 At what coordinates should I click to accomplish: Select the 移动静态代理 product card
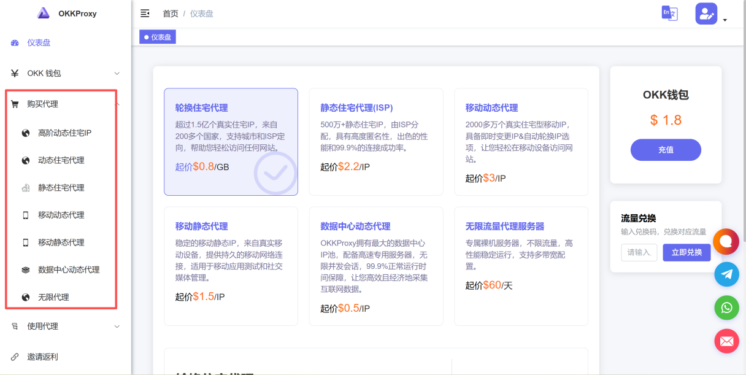pyautogui.click(x=231, y=266)
